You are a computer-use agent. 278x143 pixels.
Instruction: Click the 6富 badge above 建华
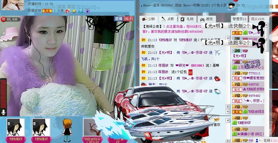237,118
